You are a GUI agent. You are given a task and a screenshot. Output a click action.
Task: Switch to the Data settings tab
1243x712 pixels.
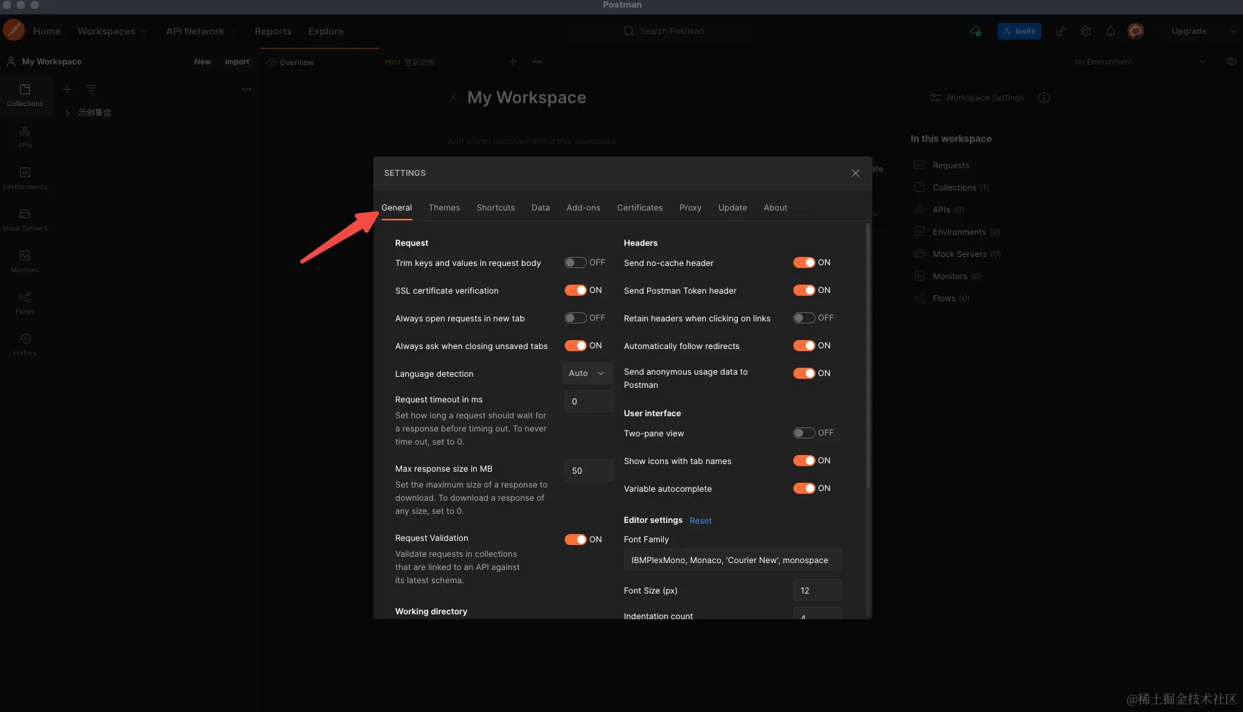tap(540, 208)
